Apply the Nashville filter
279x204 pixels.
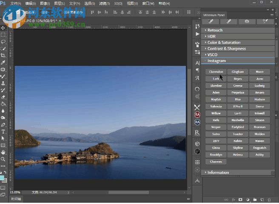[238, 120]
